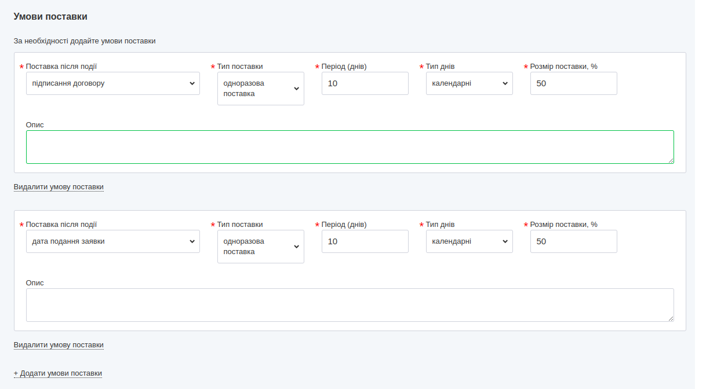Expand 'Тип поставки' dropdown in first delivery condition

(260, 89)
